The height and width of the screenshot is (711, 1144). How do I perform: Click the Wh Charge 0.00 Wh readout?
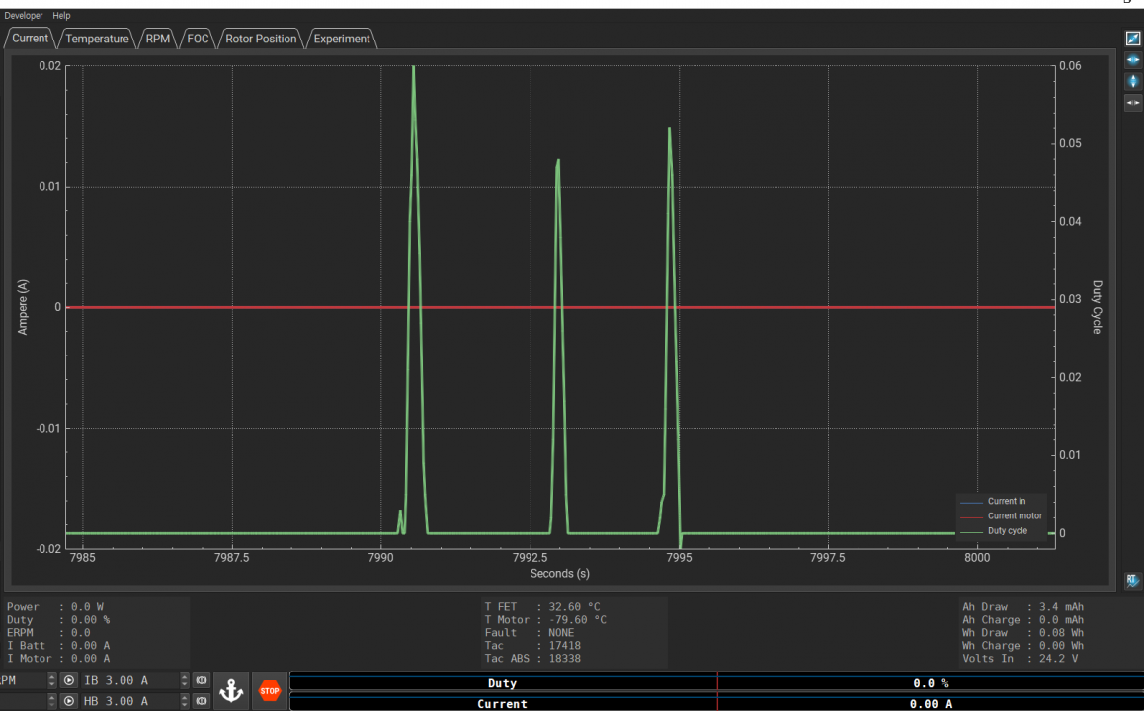point(1022,646)
